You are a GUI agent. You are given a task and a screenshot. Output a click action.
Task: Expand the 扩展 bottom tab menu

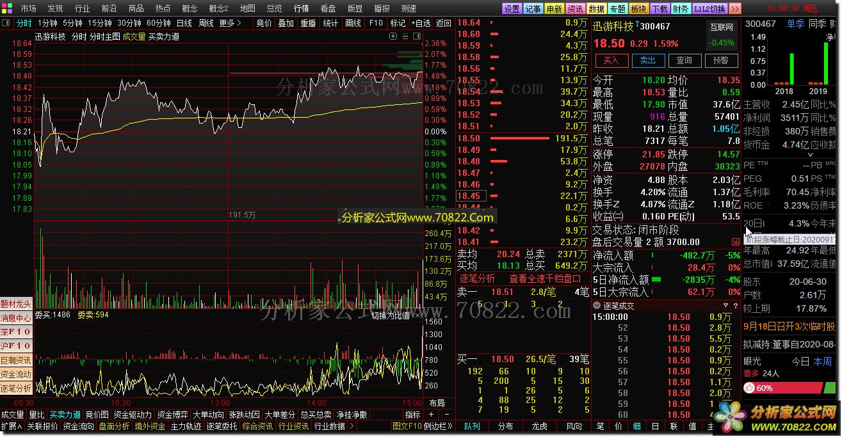12,425
